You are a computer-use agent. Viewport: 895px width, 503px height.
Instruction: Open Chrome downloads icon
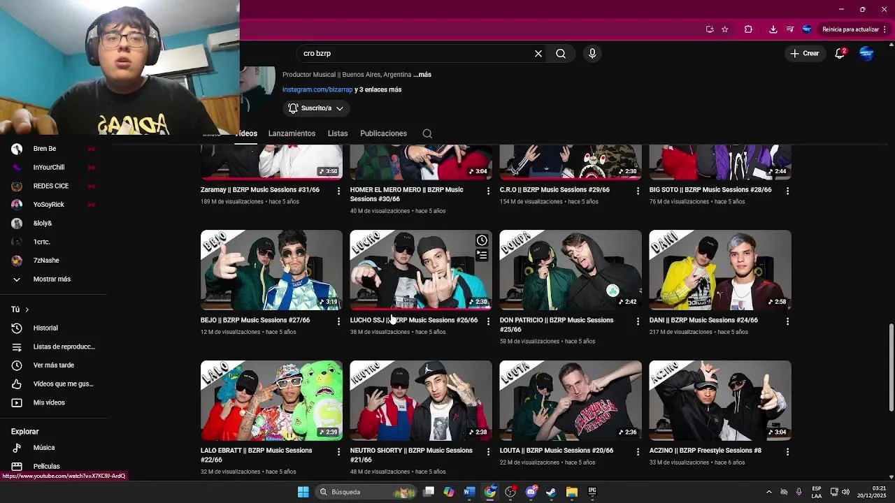773,29
